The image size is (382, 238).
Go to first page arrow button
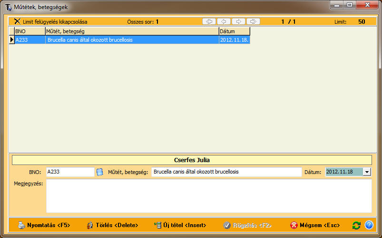[x=209, y=22]
